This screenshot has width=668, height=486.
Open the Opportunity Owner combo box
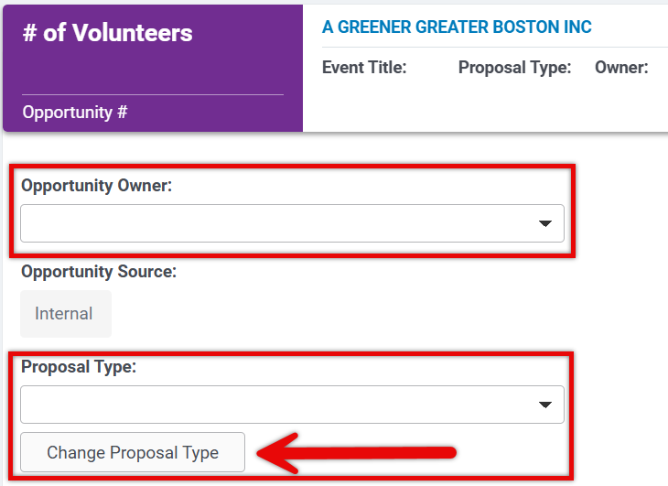click(292, 223)
